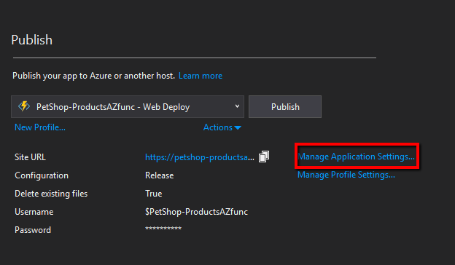Screen dimensions: 455x265
Task: Select the Release configuration value
Action: 159,175
